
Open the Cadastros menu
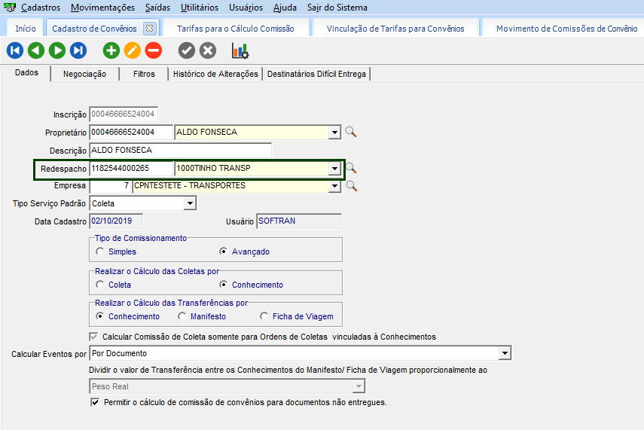click(40, 8)
